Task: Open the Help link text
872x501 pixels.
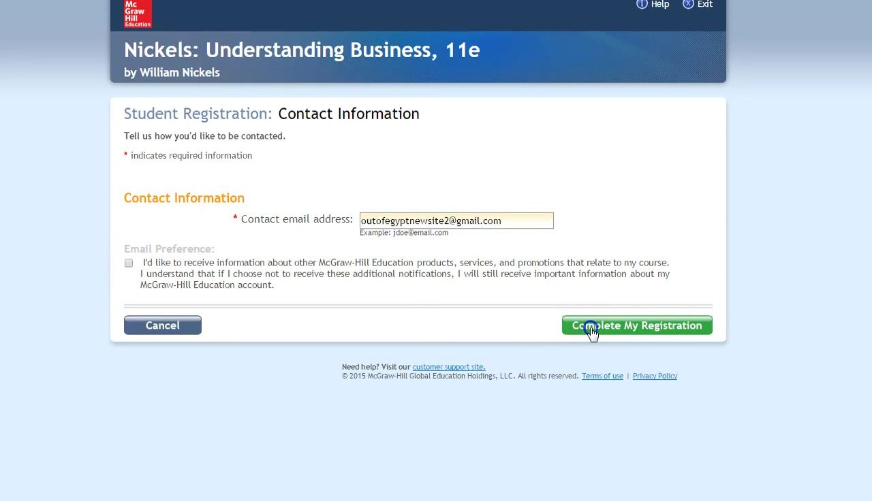Action: 660,4
